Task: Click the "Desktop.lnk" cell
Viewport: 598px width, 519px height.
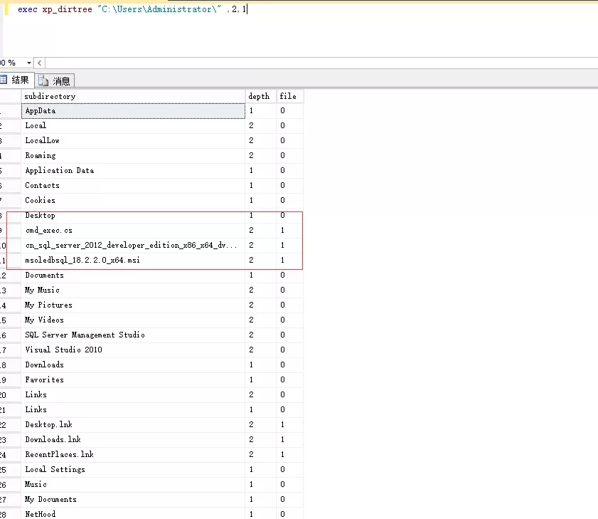Action: point(133,424)
